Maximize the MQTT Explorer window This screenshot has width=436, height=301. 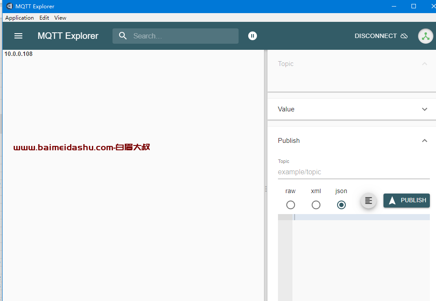(414, 6)
